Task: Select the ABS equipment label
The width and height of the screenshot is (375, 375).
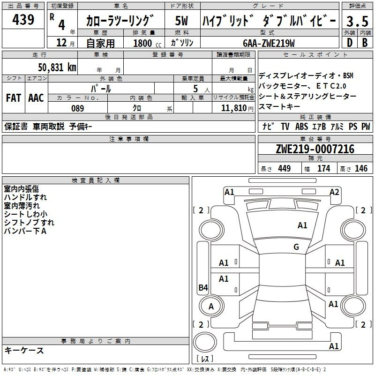Action: 301,127
